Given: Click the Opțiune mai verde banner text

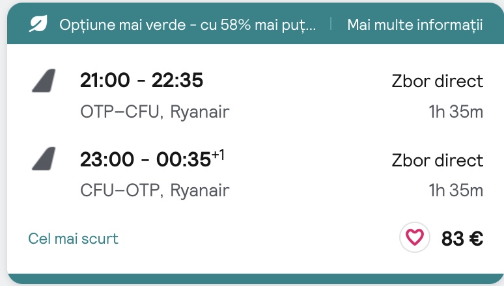Looking at the screenshot, I should pyautogui.click(x=188, y=25).
